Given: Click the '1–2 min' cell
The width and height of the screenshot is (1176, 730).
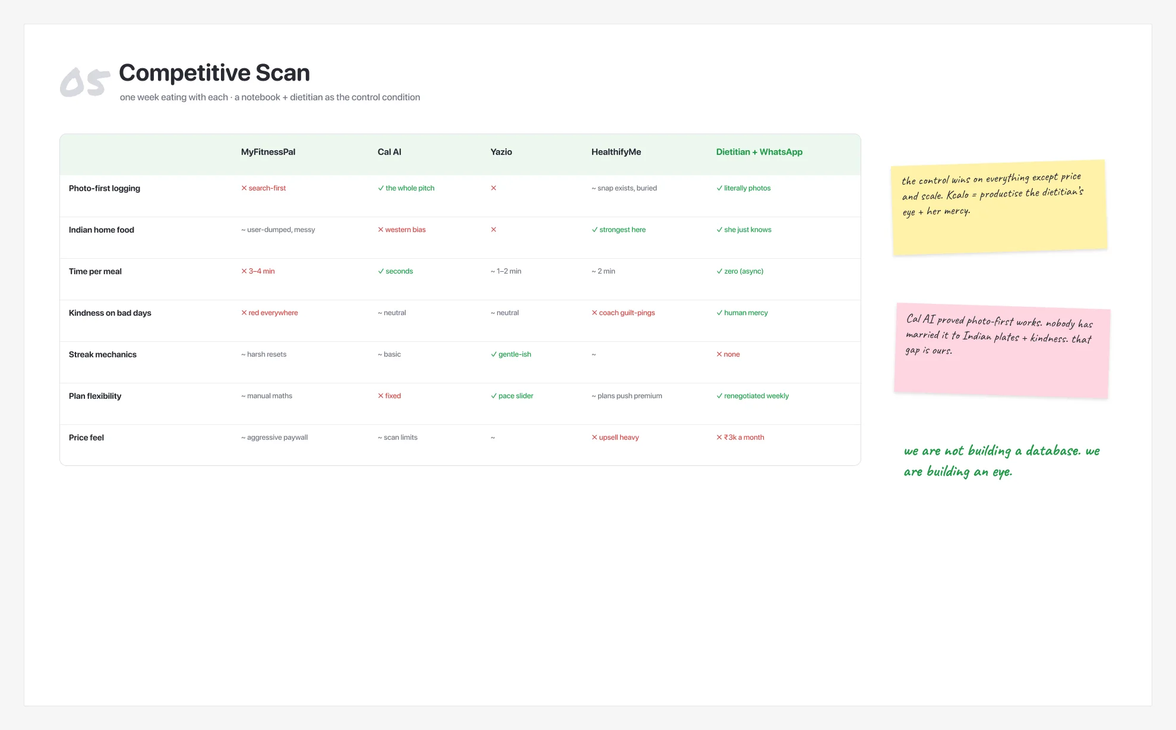Looking at the screenshot, I should pos(506,271).
